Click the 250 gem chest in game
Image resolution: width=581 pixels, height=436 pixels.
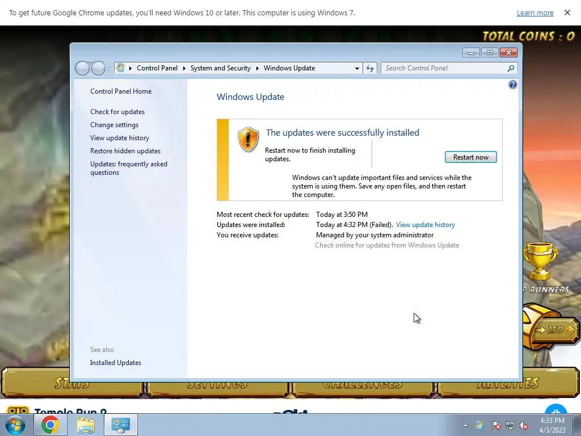[x=551, y=327]
